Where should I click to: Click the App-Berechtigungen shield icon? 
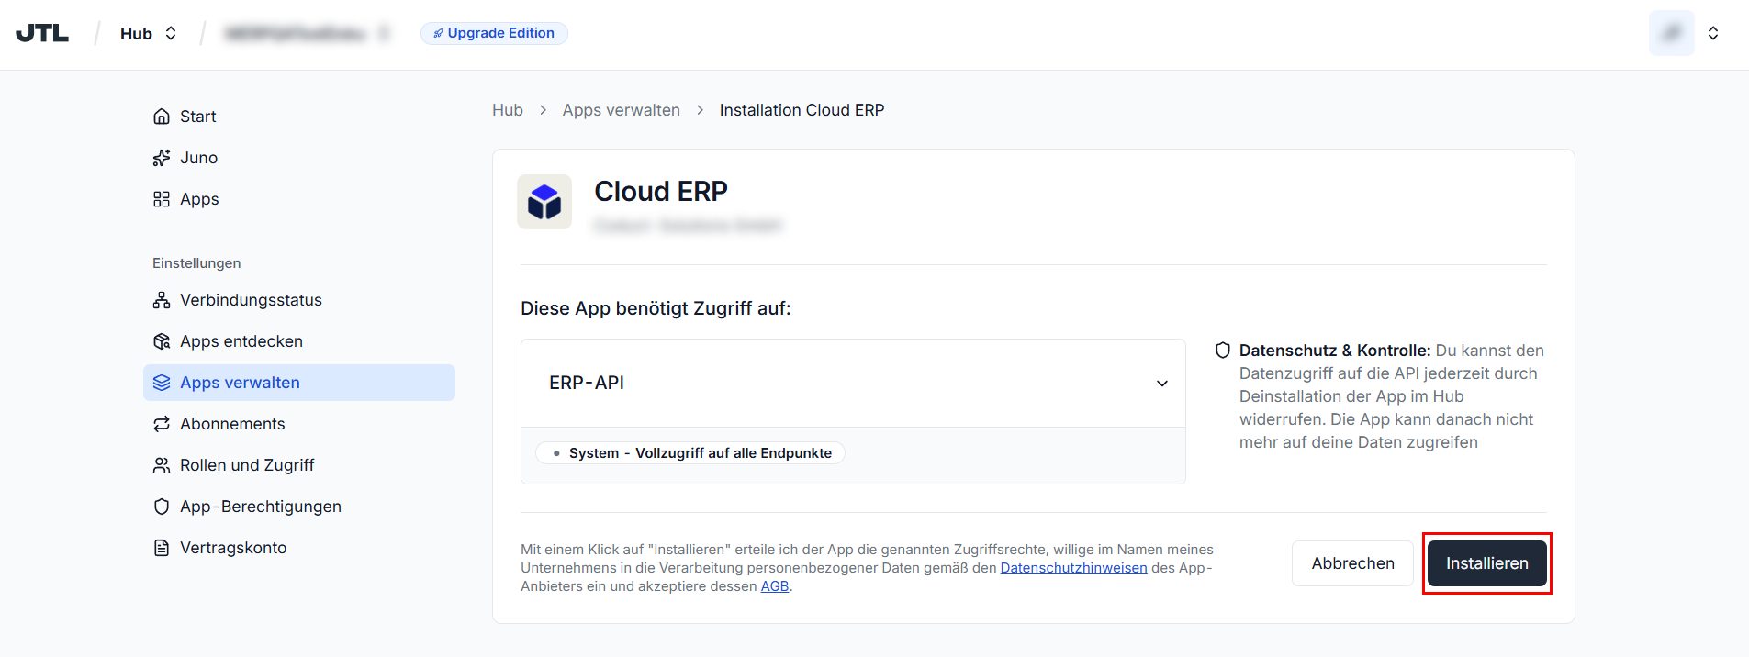point(162,507)
